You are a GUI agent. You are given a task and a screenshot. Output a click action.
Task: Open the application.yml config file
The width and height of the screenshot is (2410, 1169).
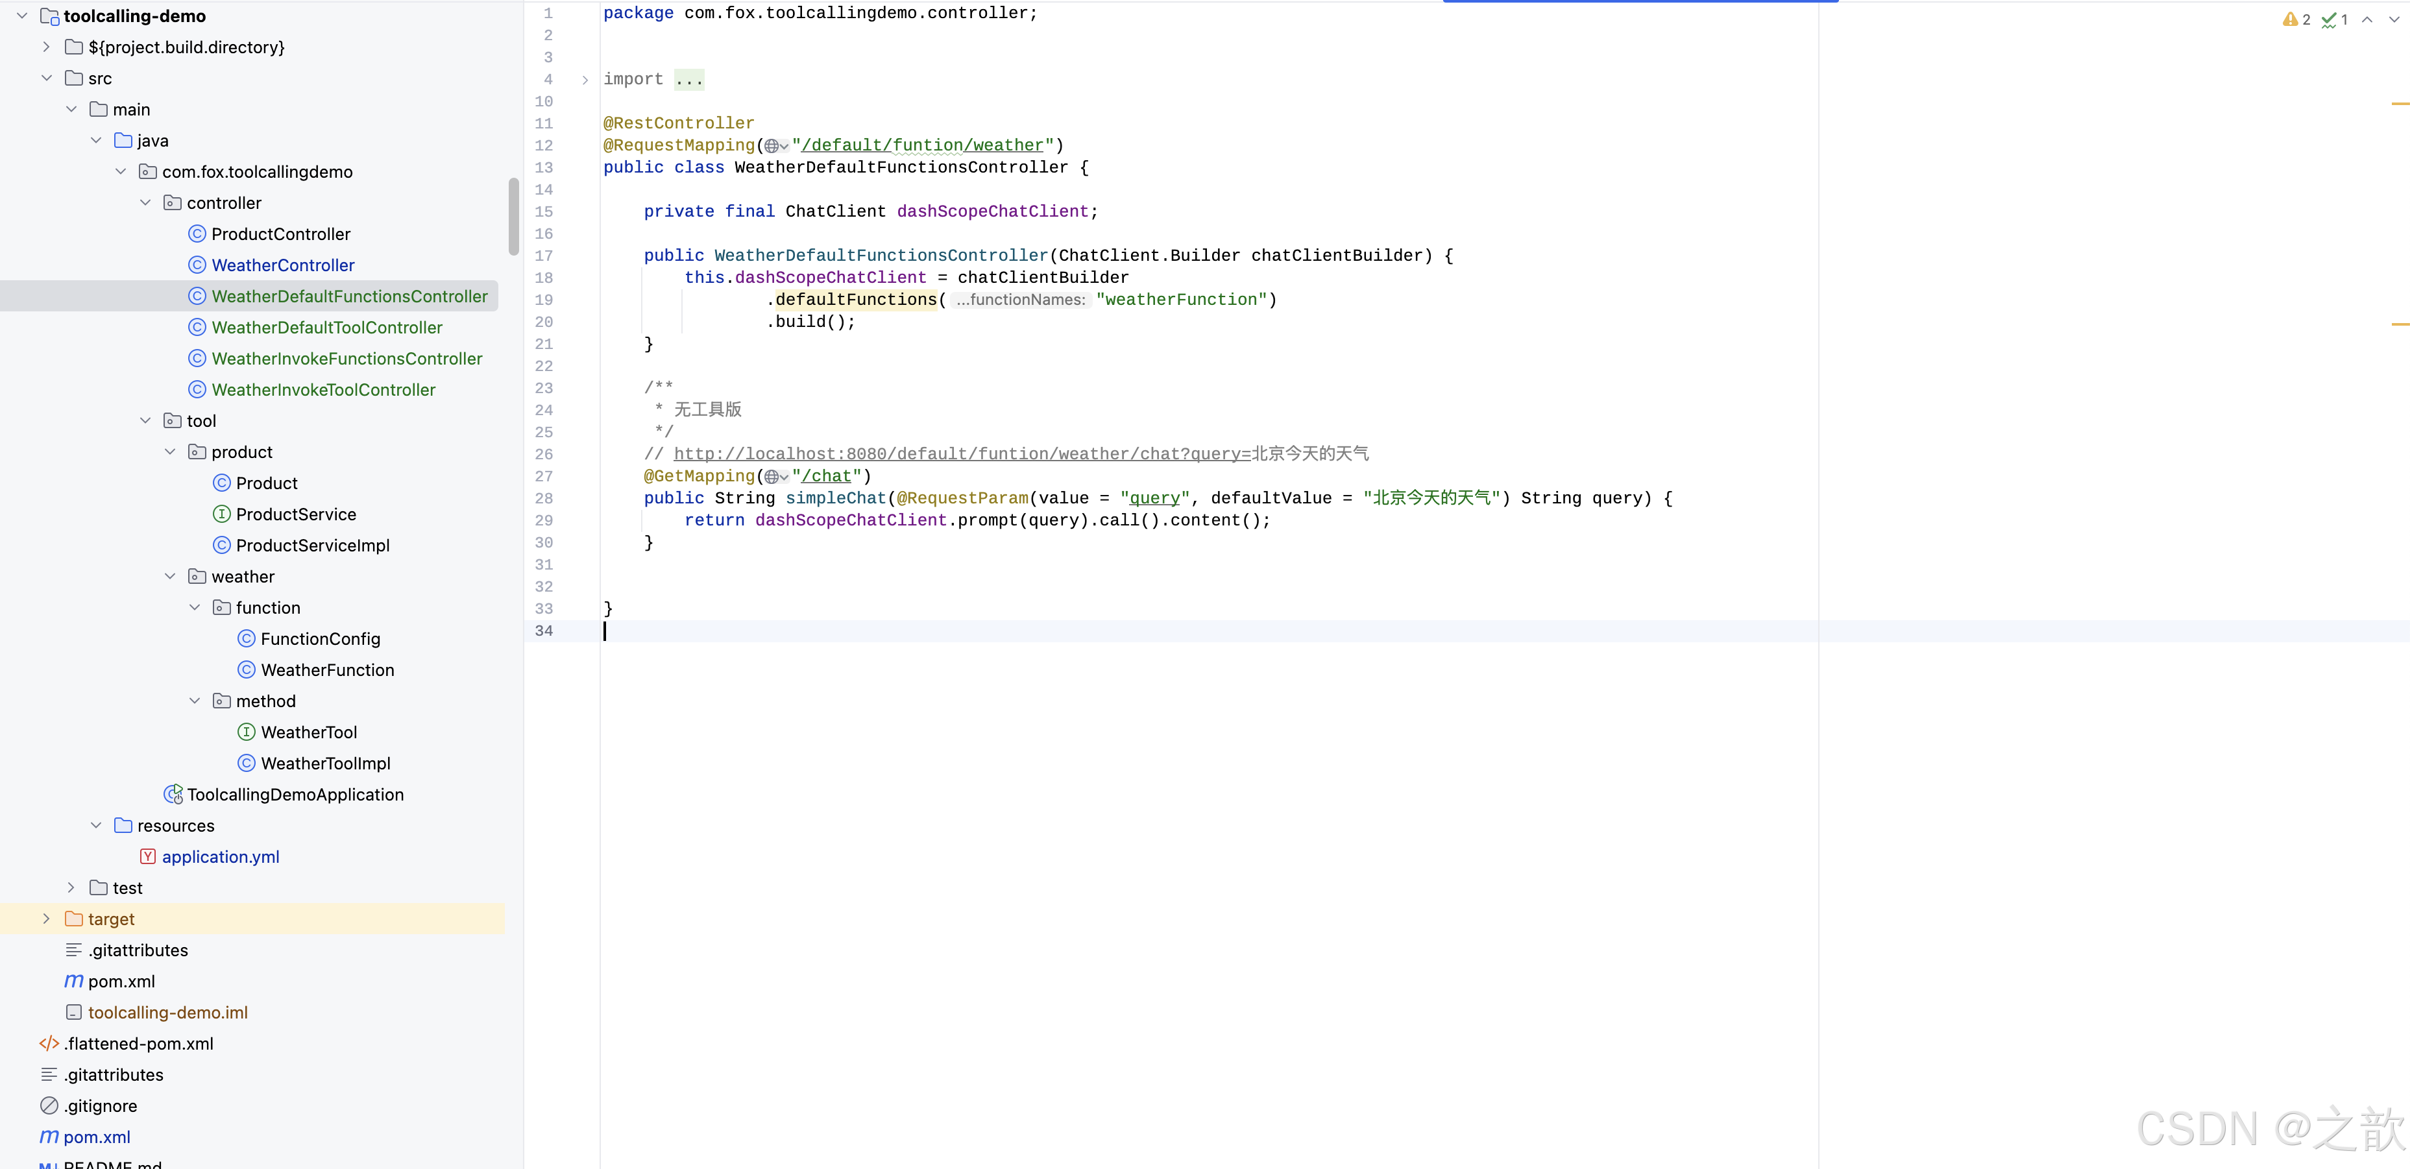(220, 857)
